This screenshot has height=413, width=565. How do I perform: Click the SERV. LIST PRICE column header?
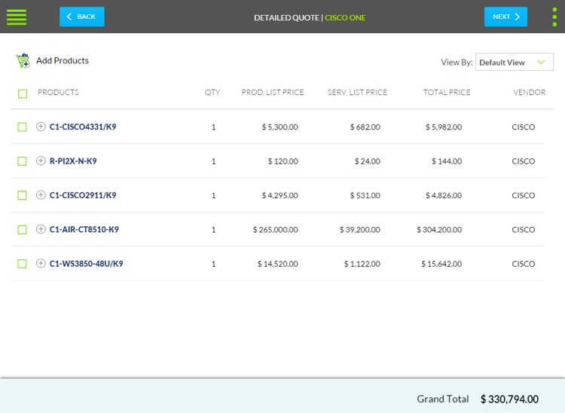tap(357, 92)
